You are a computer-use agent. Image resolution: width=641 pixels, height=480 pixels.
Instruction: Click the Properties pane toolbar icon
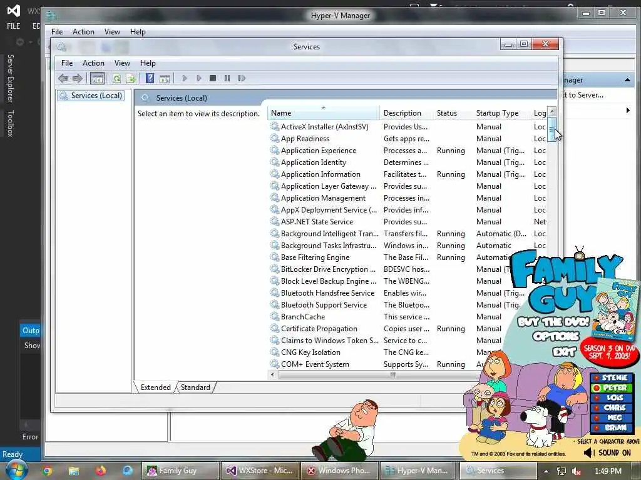point(165,78)
